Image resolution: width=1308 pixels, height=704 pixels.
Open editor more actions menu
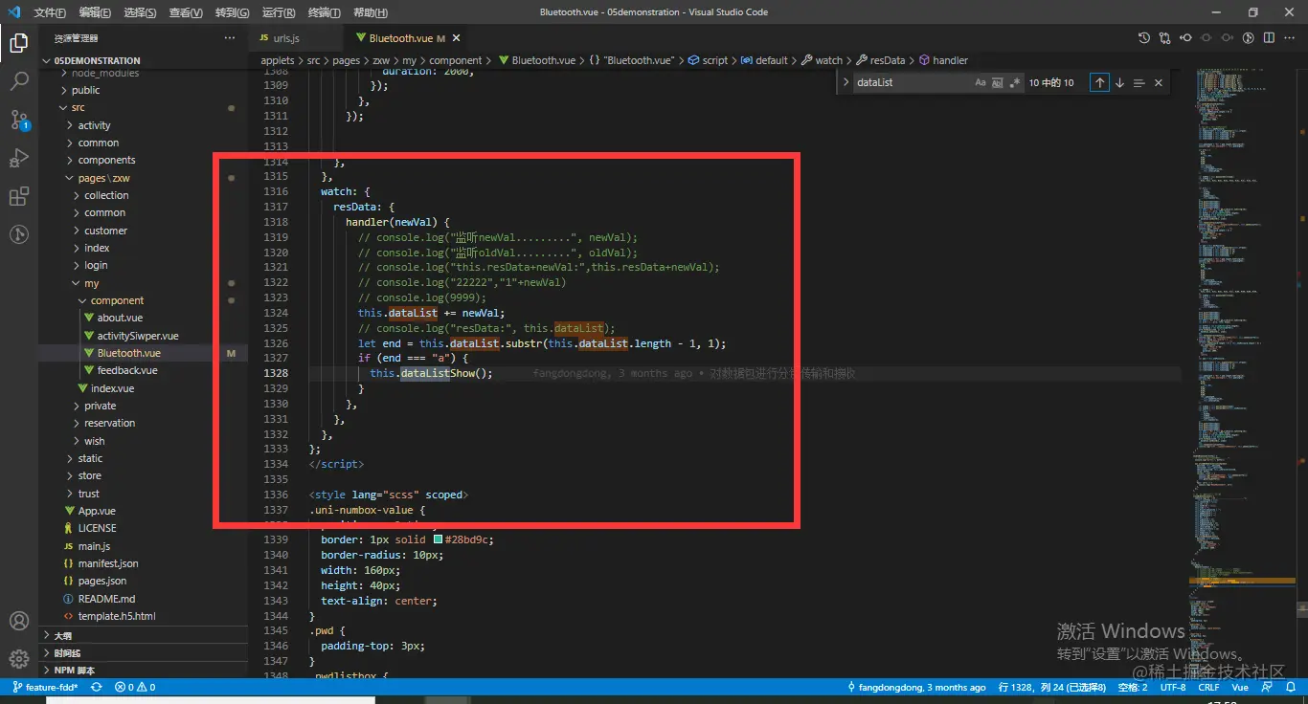[x=1290, y=38]
